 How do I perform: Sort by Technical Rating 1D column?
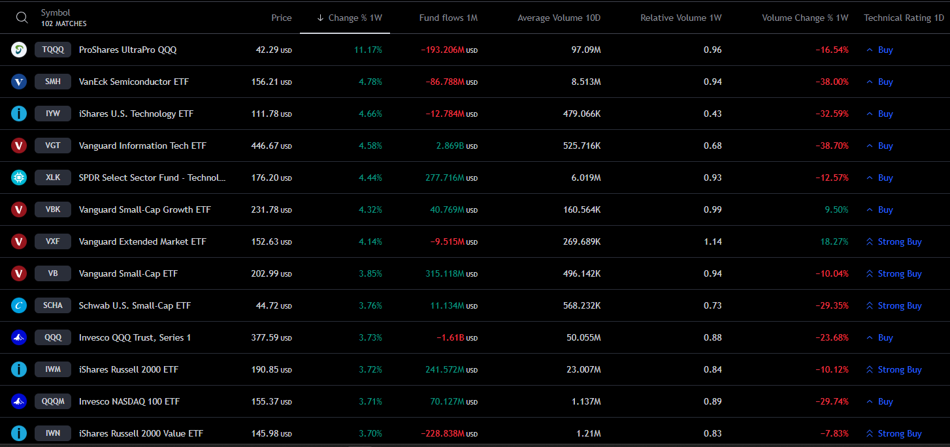tap(904, 18)
